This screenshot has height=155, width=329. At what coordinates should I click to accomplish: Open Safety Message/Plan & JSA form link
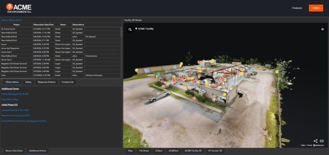[15, 94]
